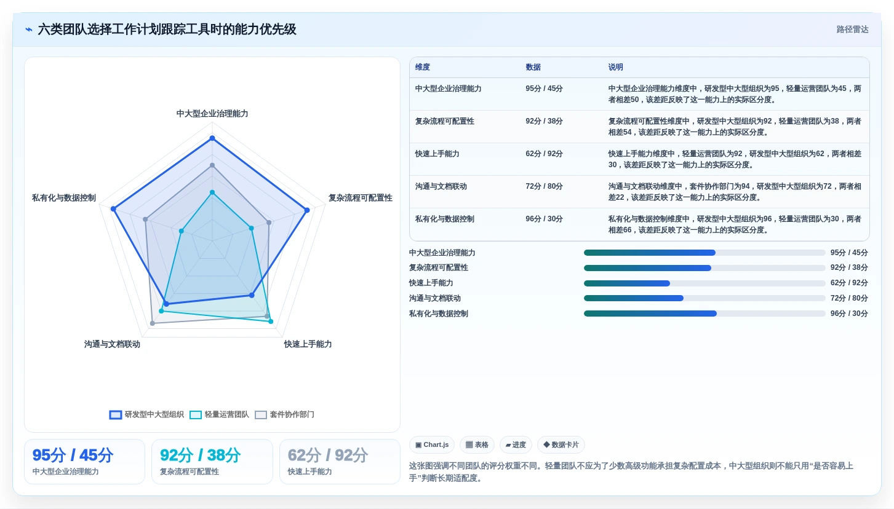Click the 套件协作部门 gray legend swatch
Screen dimensions: 894x509
(261, 415)
